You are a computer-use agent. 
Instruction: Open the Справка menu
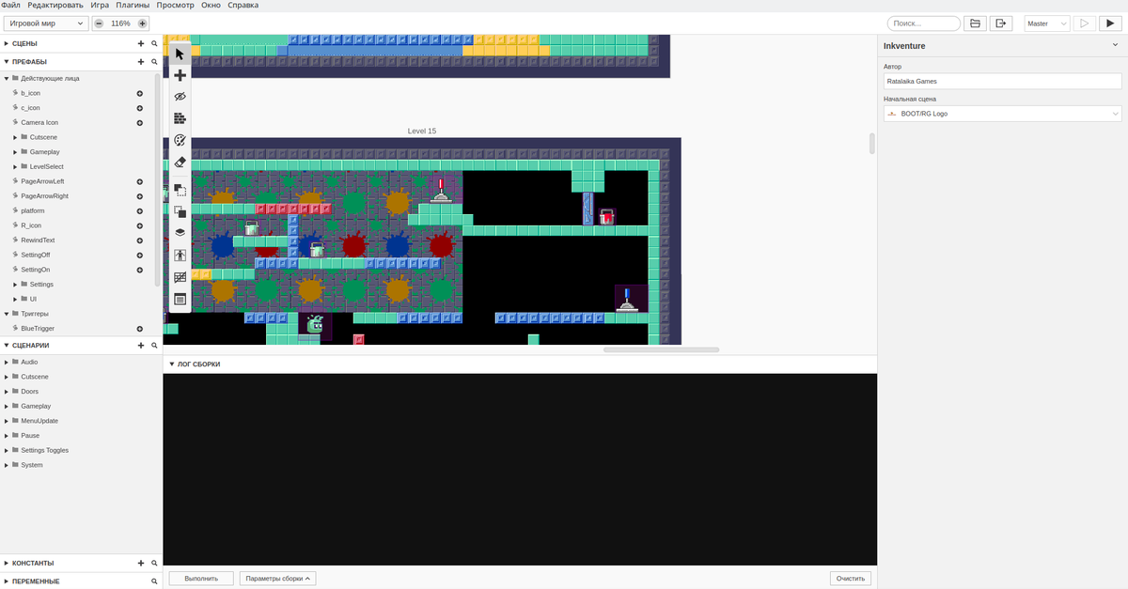[x=243, y=5]
